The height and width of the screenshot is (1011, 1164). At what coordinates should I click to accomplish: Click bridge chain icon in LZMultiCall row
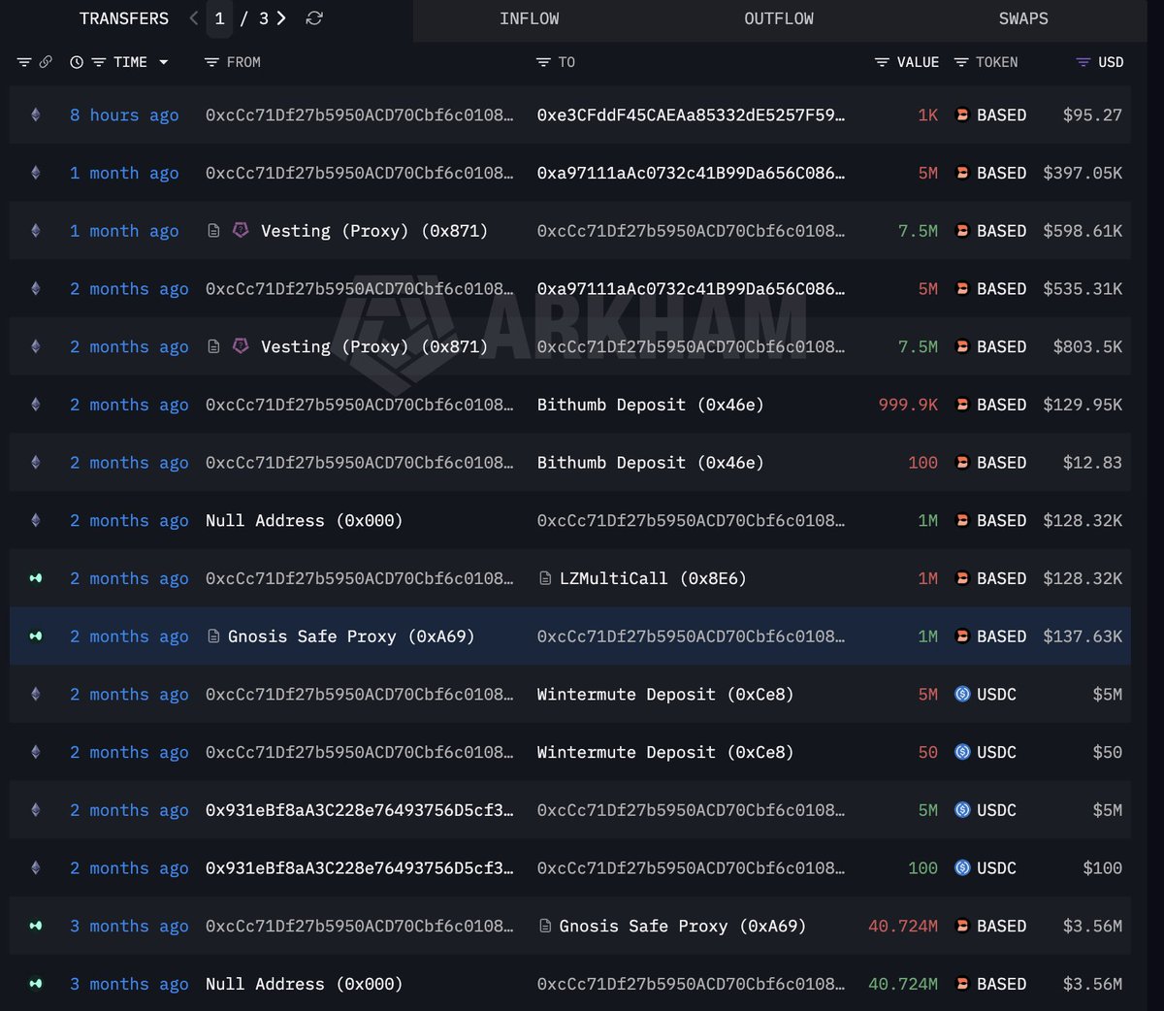pyautogui.click(x=36, y=578)
